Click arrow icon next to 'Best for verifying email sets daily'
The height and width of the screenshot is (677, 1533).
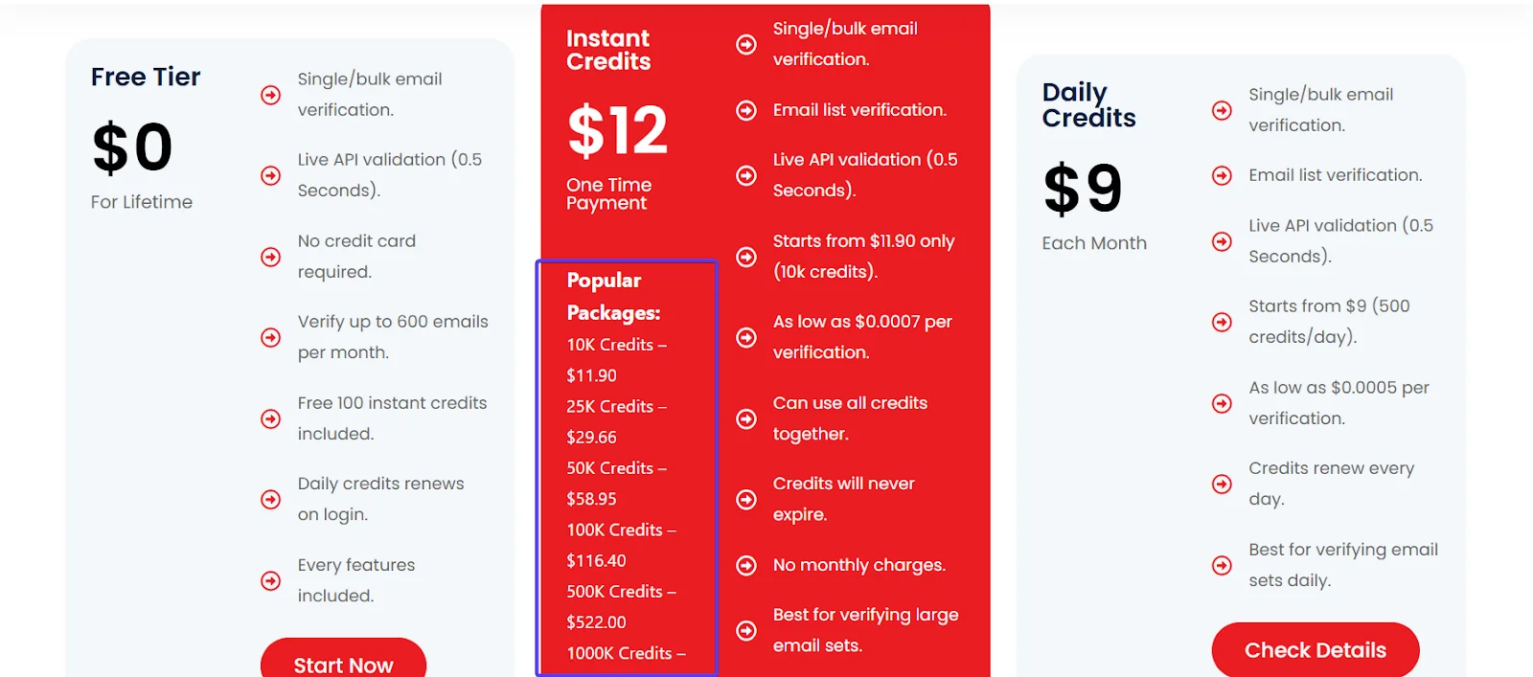point(1222,565)
